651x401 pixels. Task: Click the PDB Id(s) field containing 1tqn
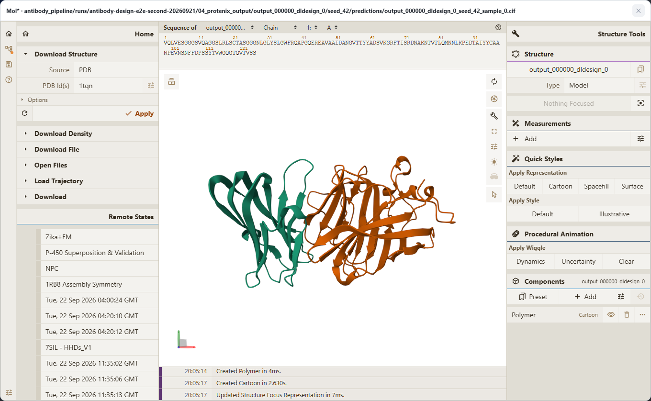(109, 86)
